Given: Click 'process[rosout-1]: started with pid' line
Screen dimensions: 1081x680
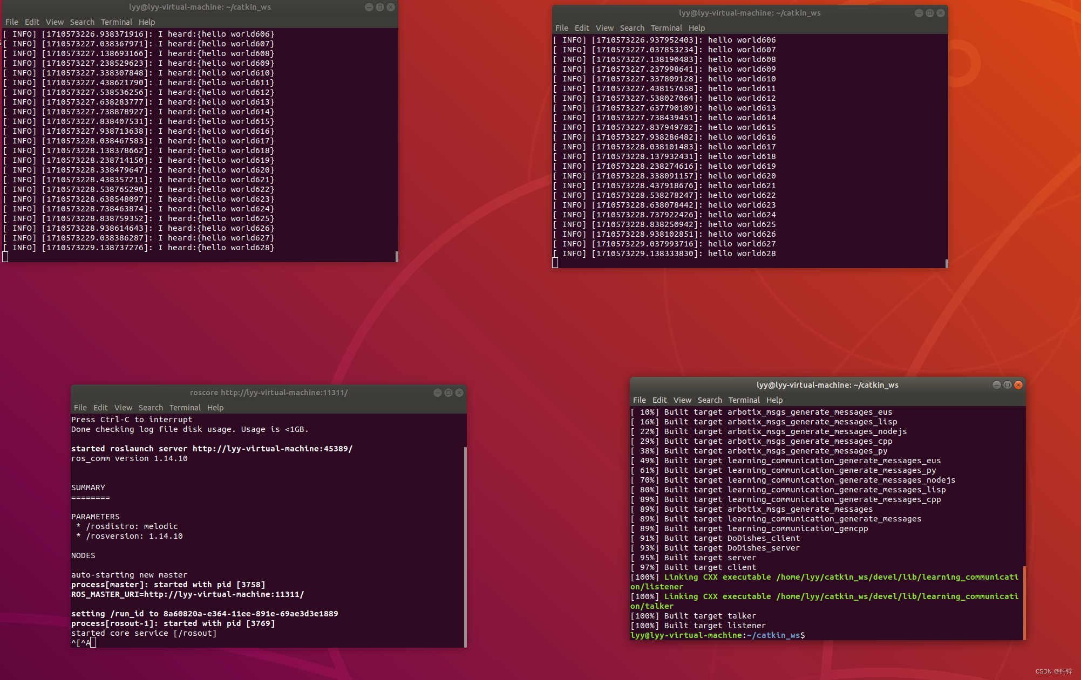Looking at the screenshot, I should tap(173, 623).
